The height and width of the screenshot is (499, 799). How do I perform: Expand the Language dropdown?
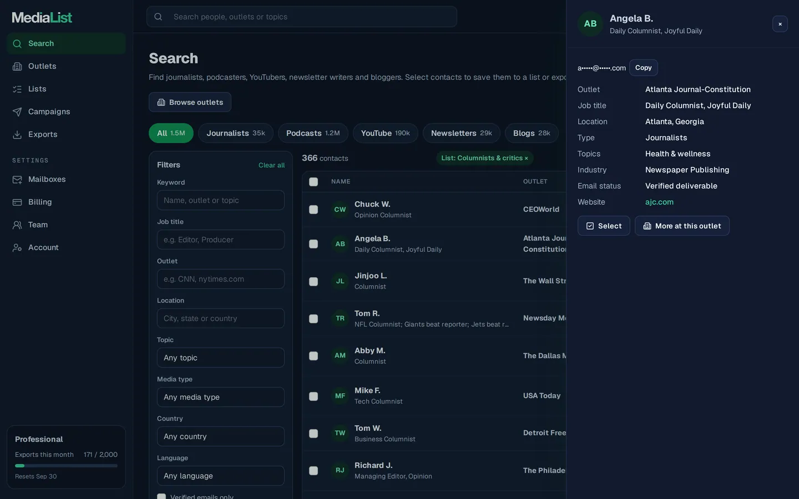[x=221, y=476]
